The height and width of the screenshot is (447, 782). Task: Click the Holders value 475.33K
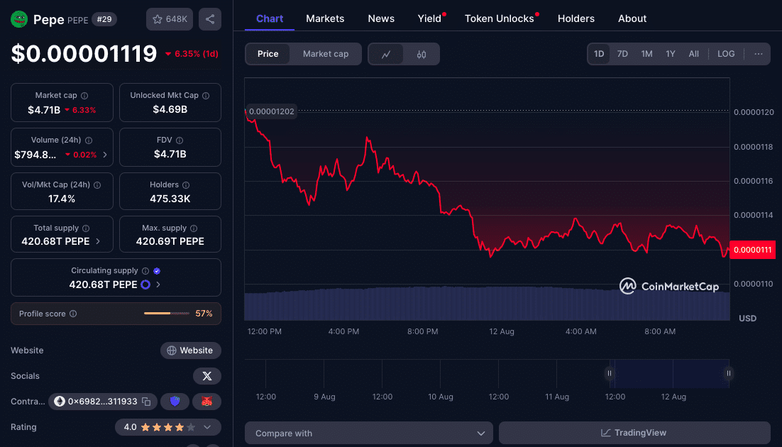(x=170, y=199)
